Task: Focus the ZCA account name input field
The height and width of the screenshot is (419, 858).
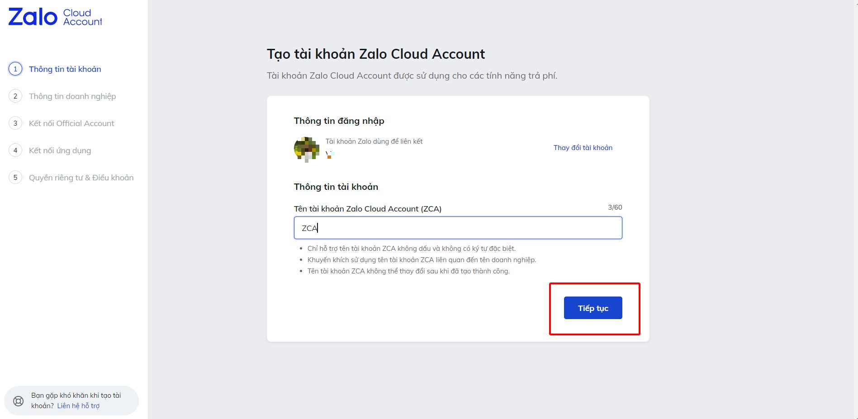Action: [458, 228]
